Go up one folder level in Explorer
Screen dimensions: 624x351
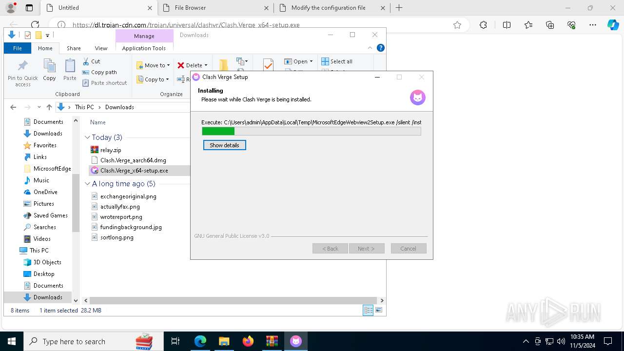click(x=49, y=107)
